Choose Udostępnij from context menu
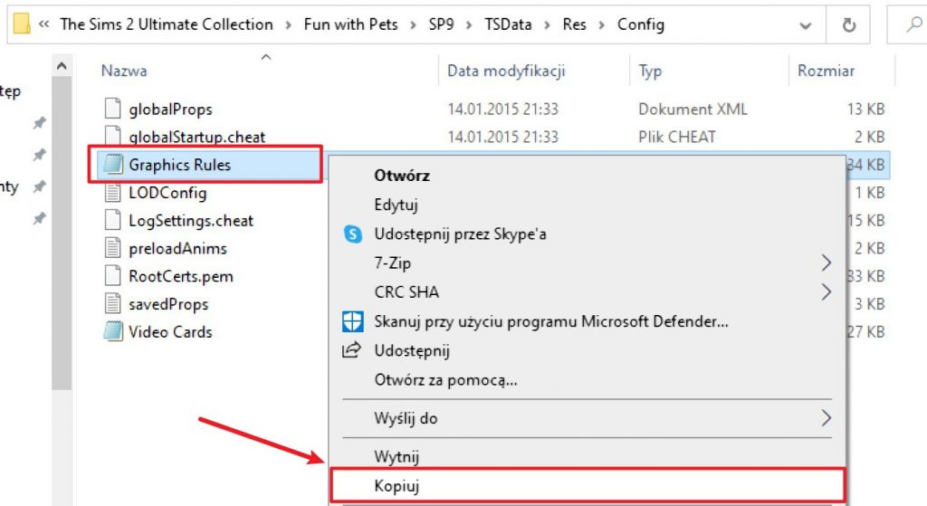This screenshot has height=506, width=927. point(412,350)
